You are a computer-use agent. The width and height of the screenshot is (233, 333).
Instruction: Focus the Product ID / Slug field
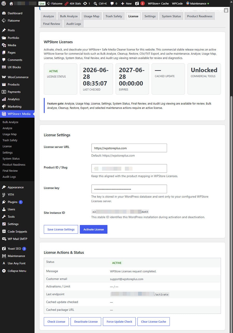(129, 168)
